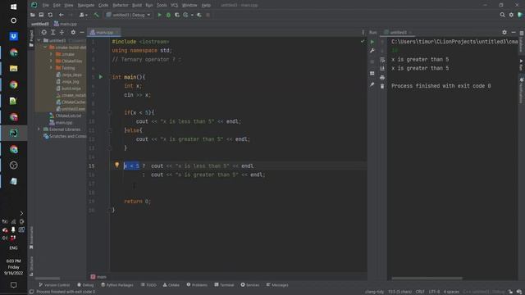Open the Navigate menu
525x295 pixels.
coord(85,5)
